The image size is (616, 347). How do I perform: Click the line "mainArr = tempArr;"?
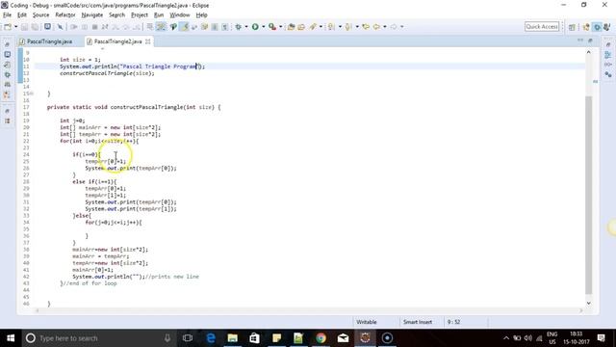[x=100, y=256]
